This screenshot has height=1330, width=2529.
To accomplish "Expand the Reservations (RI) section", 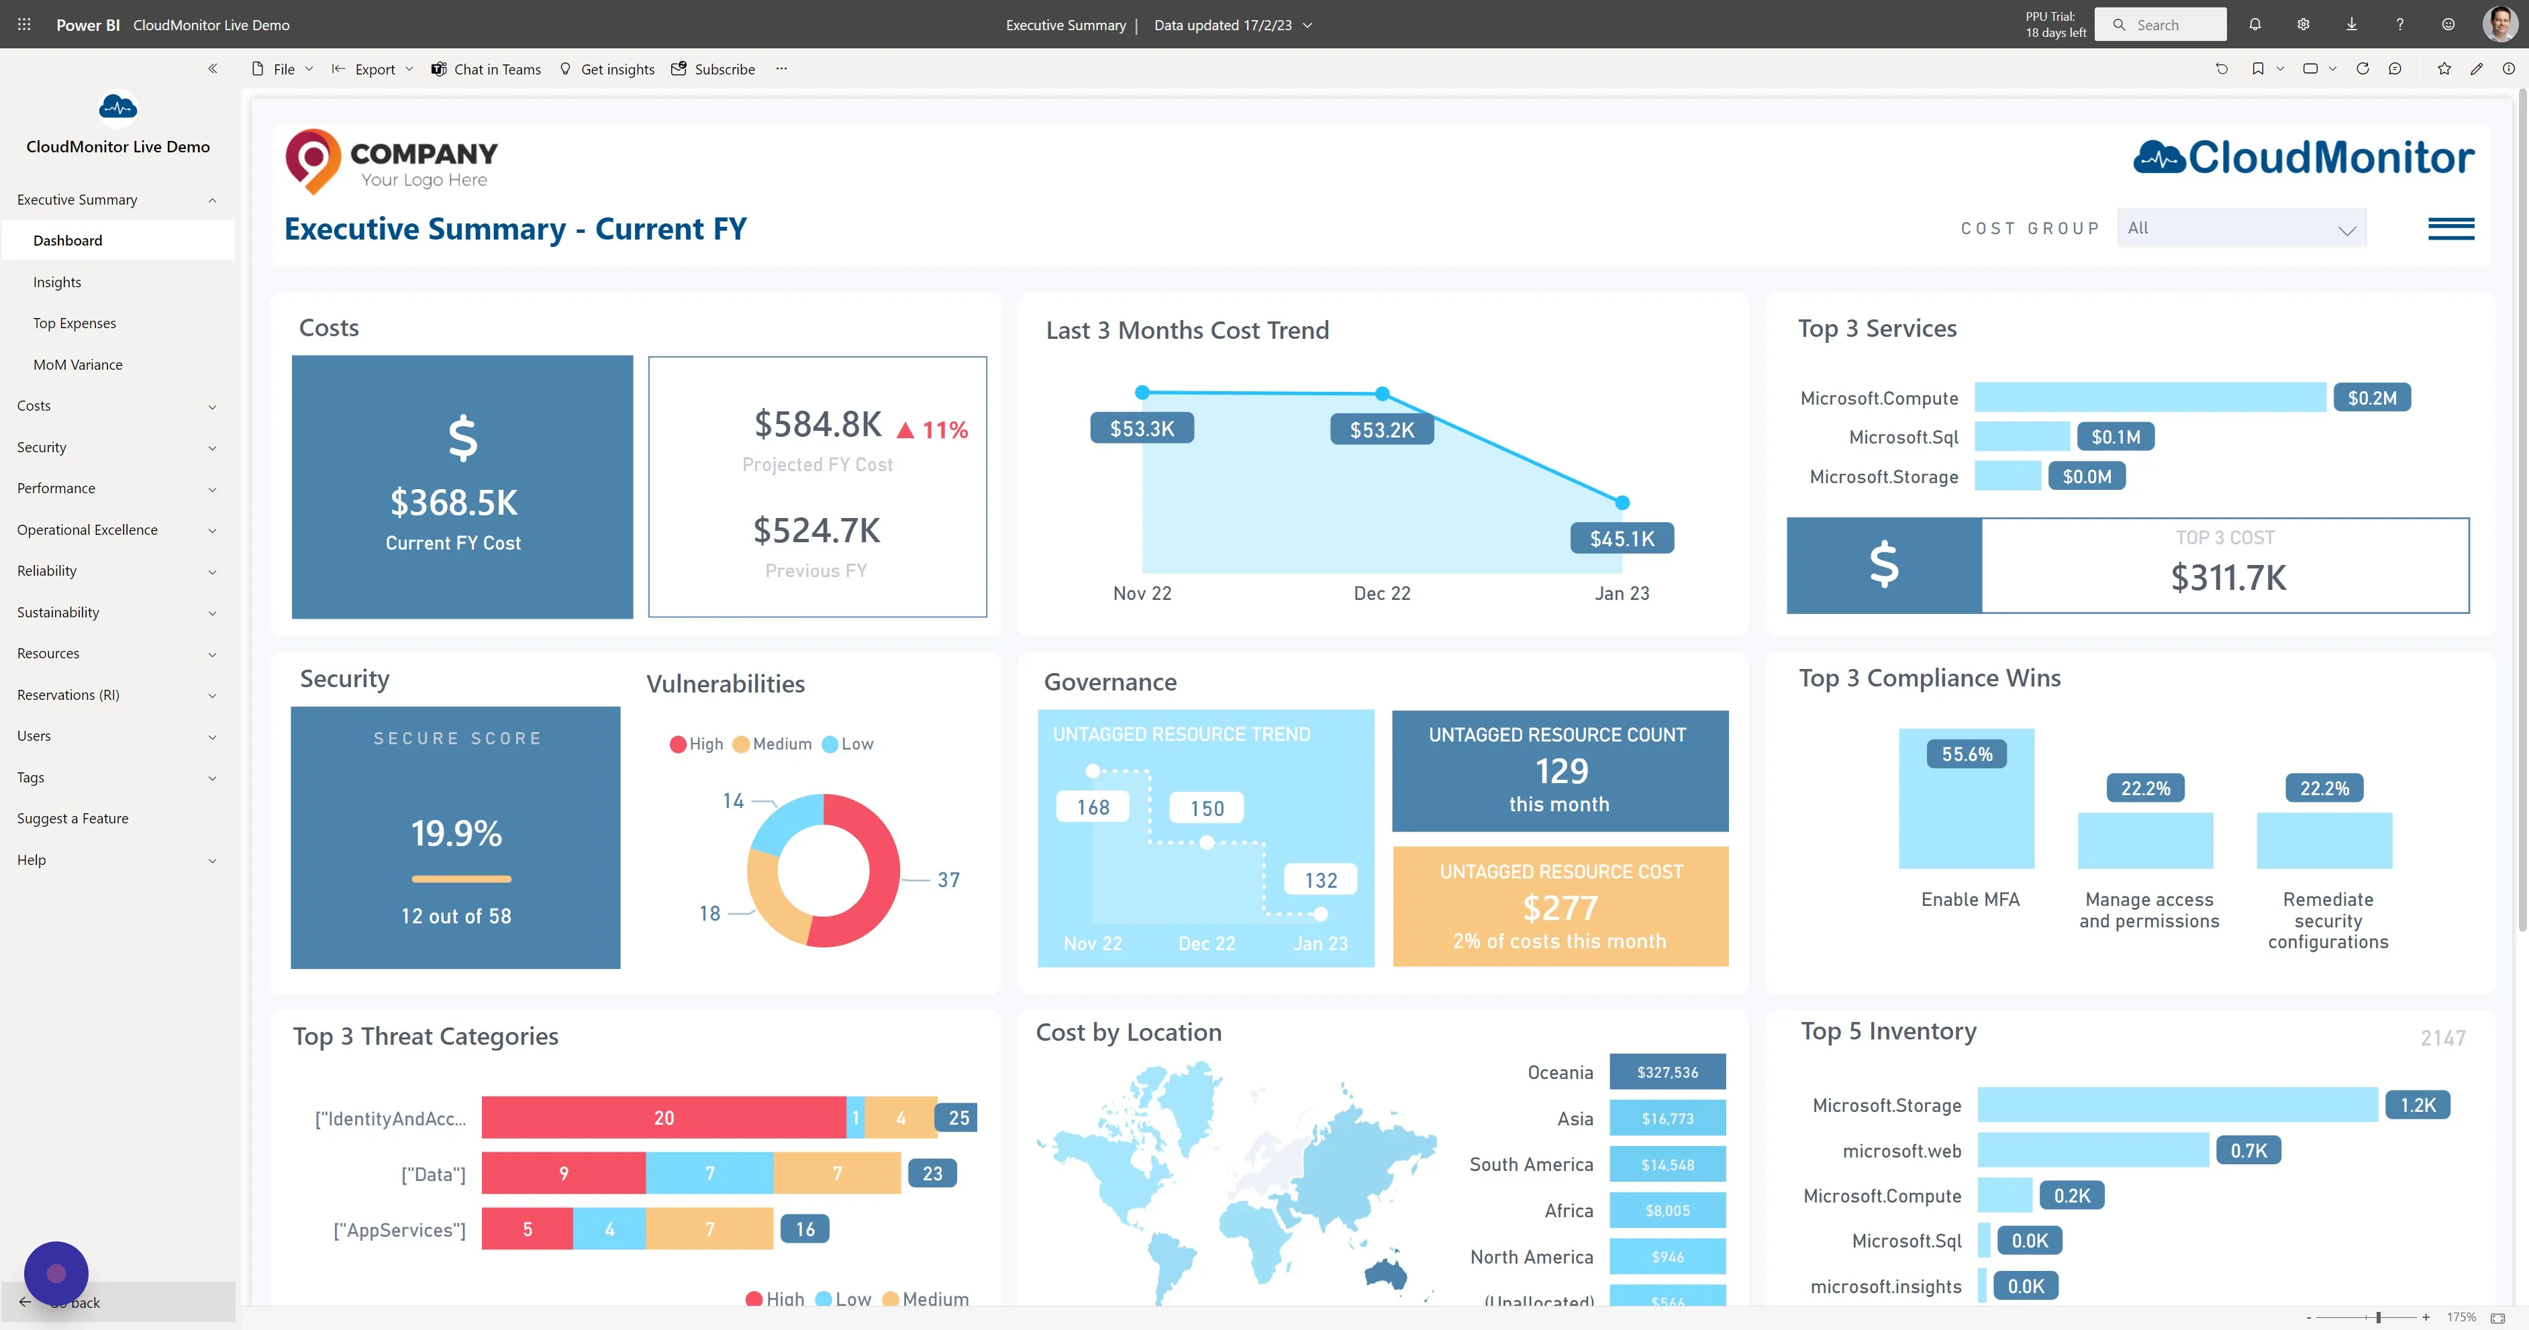I will [x=212, y=695].
